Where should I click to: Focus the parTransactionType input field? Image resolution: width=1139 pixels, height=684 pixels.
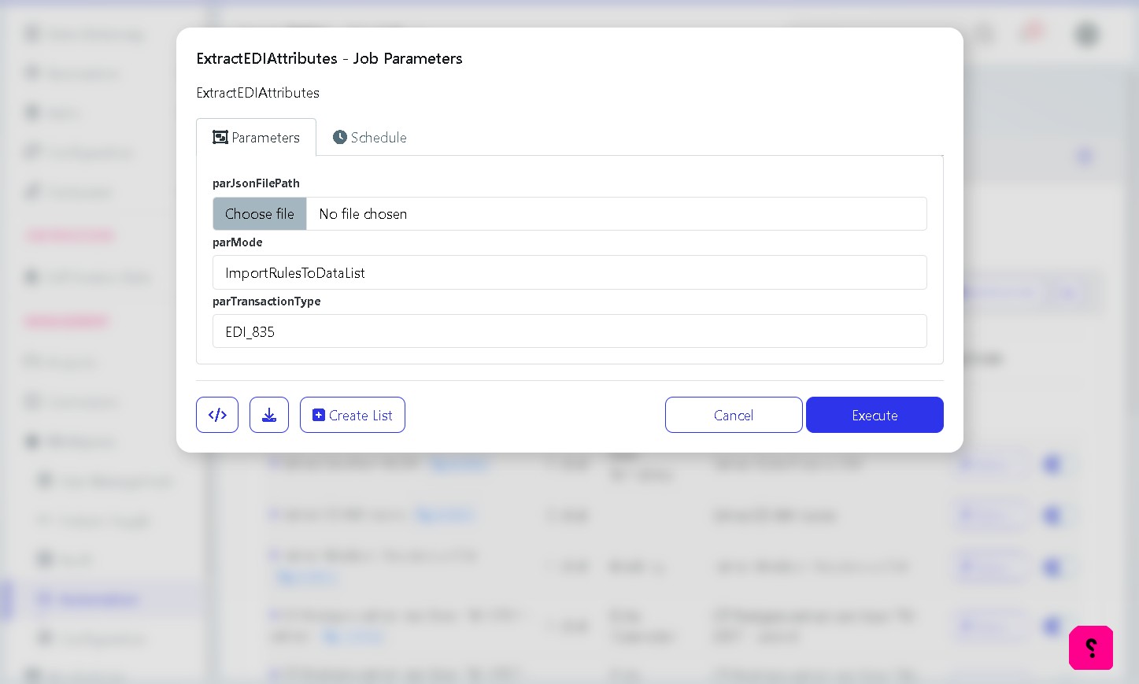(569, 331)
